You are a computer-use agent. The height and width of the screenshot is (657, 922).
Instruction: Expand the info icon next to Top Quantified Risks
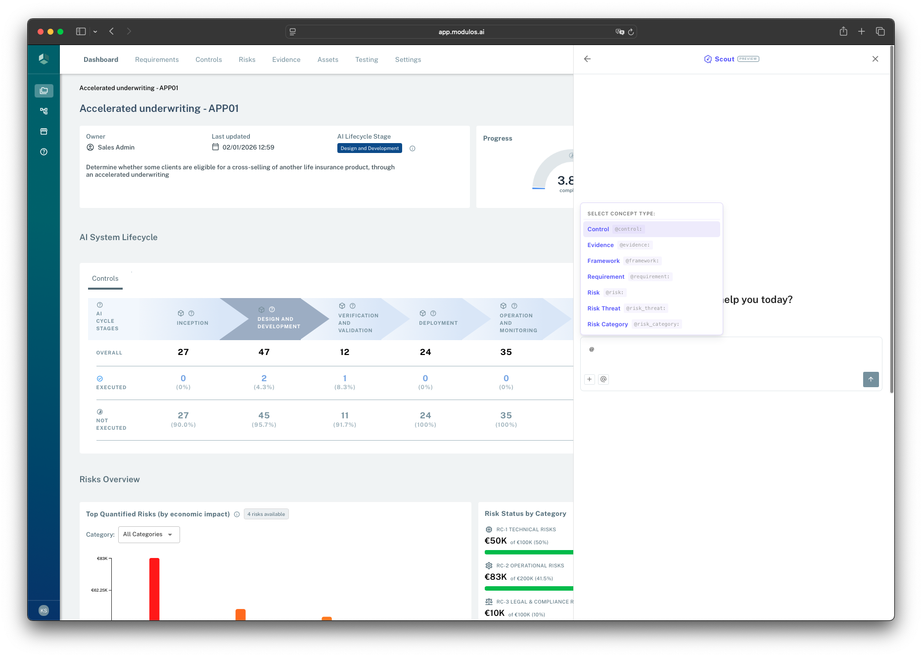click(x=236, y=514)
